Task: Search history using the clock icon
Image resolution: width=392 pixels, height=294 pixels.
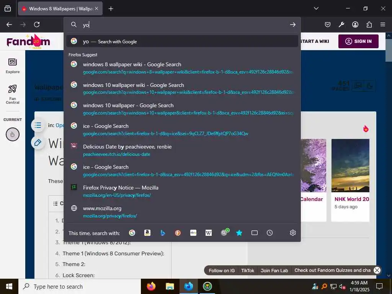Action: (x=270, y=233)
